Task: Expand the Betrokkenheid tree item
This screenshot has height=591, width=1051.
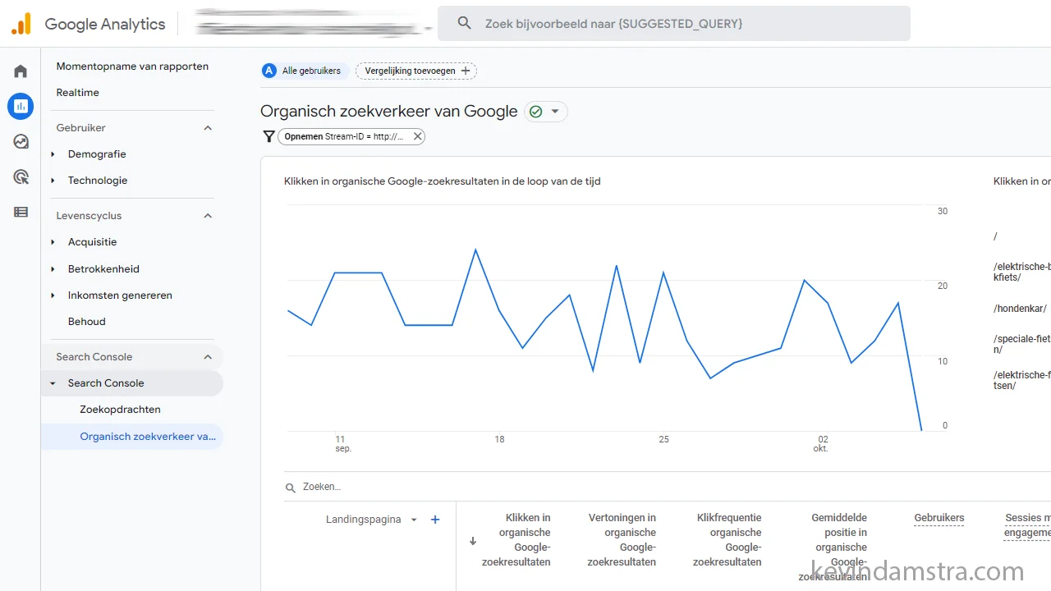Action: click(x=53, y=269)
